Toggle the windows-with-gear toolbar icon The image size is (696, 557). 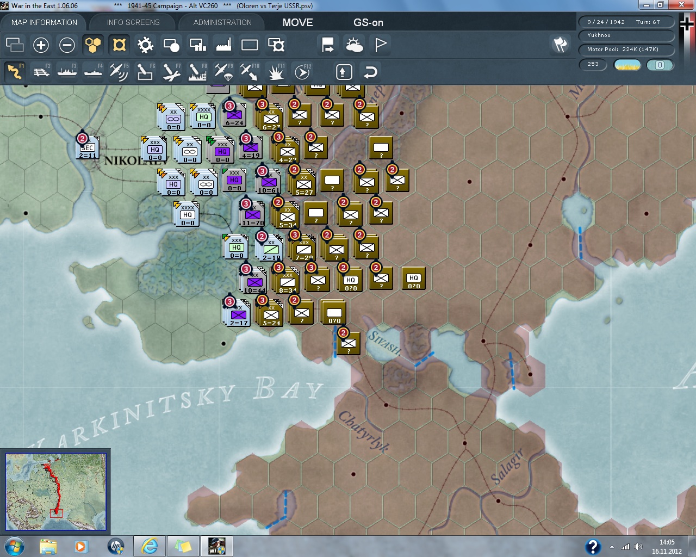tap(276, 45)
